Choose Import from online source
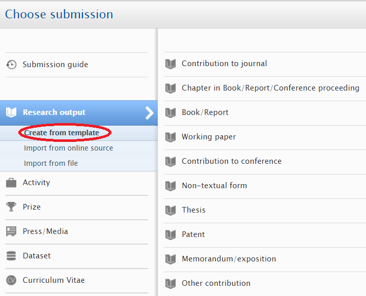Viewport: 366px width, 296px height. 68,148
